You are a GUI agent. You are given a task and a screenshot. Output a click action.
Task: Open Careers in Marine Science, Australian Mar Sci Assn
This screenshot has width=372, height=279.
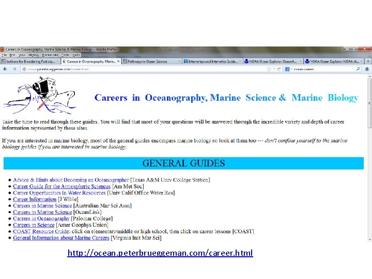[42, 206]
